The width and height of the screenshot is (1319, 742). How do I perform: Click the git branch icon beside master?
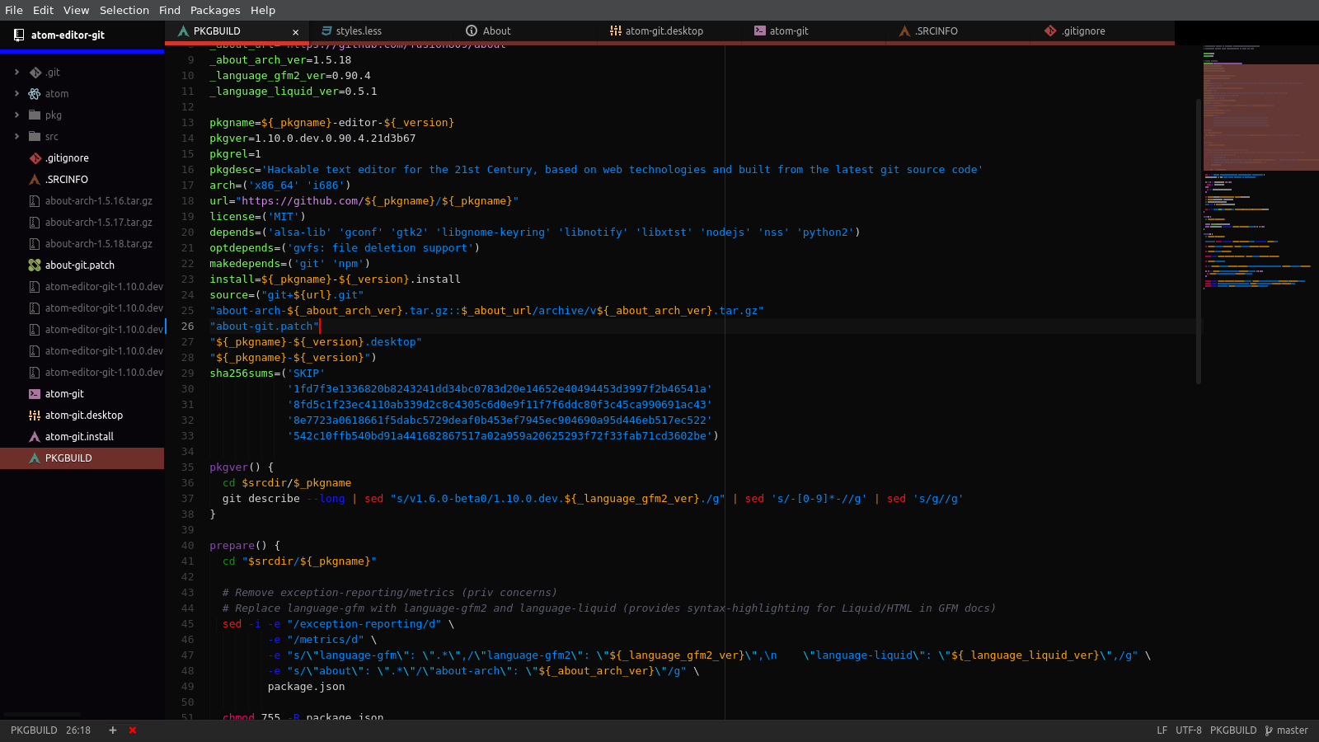(1269, 730)
